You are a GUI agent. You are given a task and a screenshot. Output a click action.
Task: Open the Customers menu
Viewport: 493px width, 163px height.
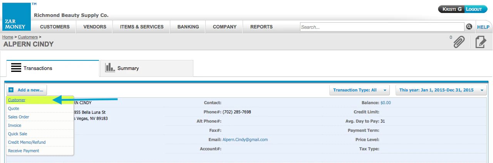pyautogui.click(x=55, y=27)
